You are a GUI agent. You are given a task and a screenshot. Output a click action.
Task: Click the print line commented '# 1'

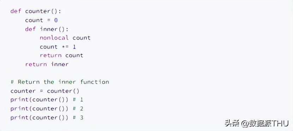pos(47,100)
